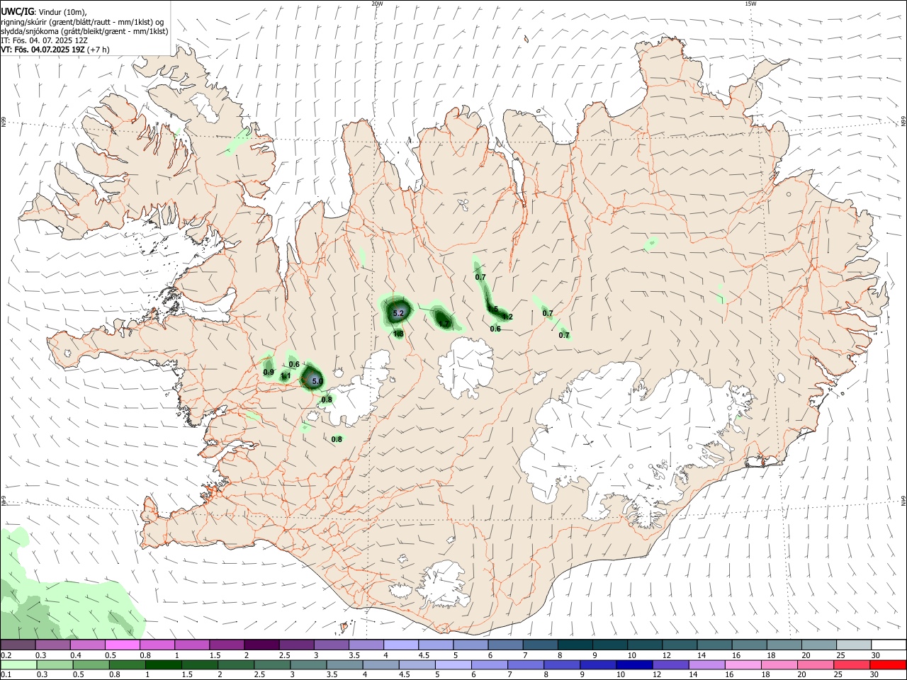The image size is (907, 680).
Task: Pick the violet rain swatch between 14 and 16
Action: [708, 664]
